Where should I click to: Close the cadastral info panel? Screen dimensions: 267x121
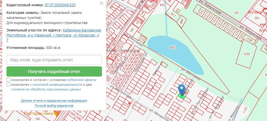tap(102, 4)
